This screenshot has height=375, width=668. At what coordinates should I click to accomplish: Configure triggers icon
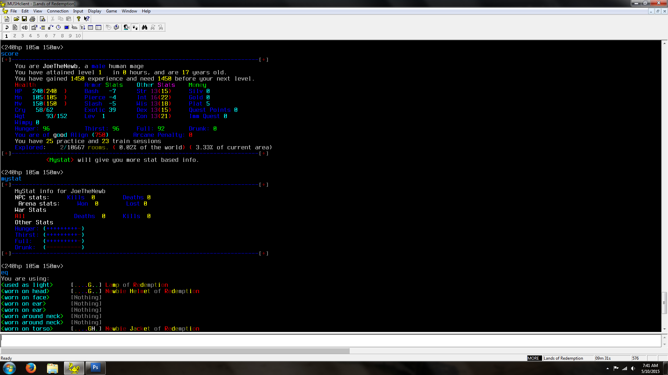point(42,27)
